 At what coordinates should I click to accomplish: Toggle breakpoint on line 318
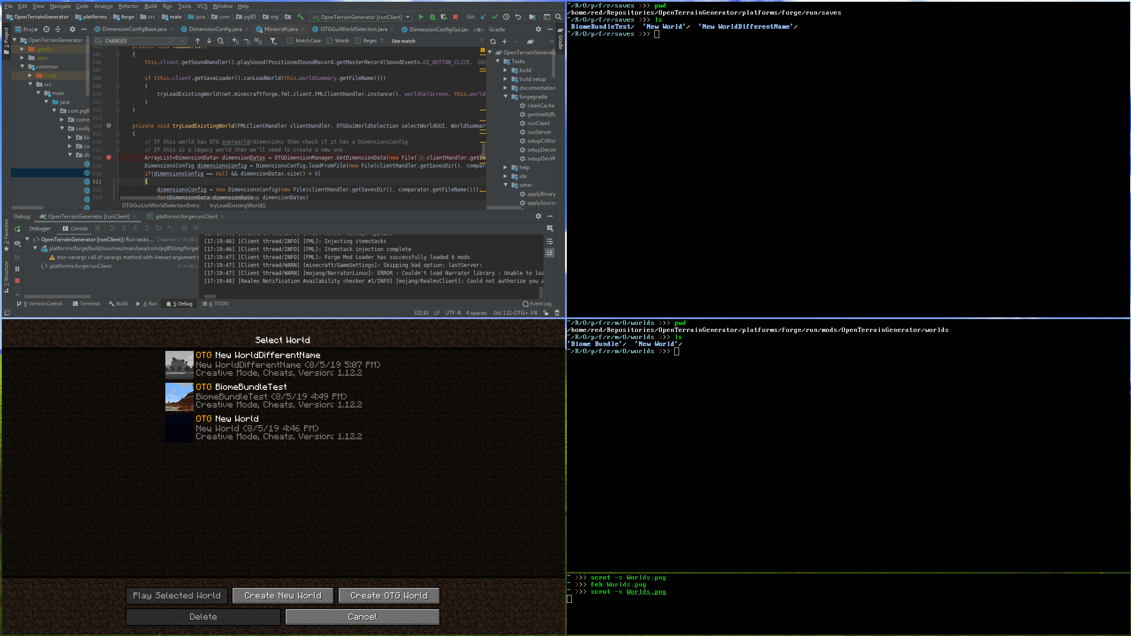(109, 157)
